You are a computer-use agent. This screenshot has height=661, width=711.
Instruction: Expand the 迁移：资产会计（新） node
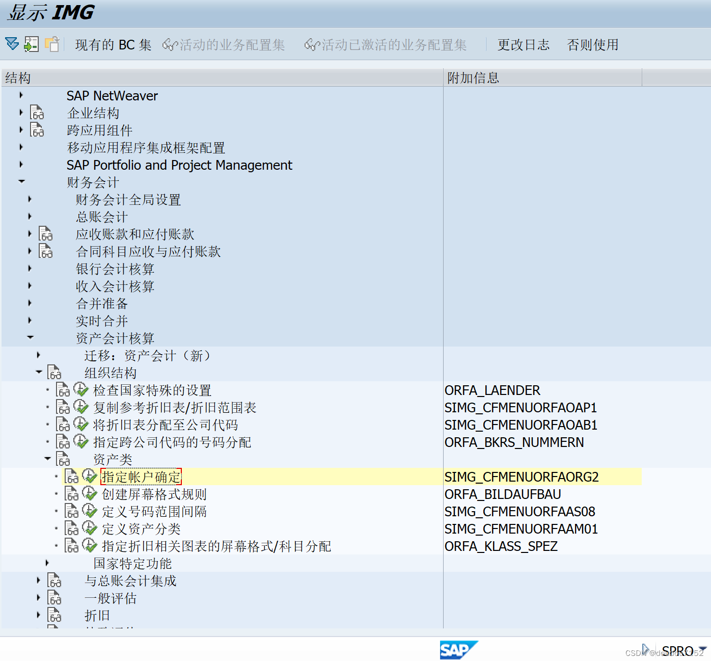point(38,355)
